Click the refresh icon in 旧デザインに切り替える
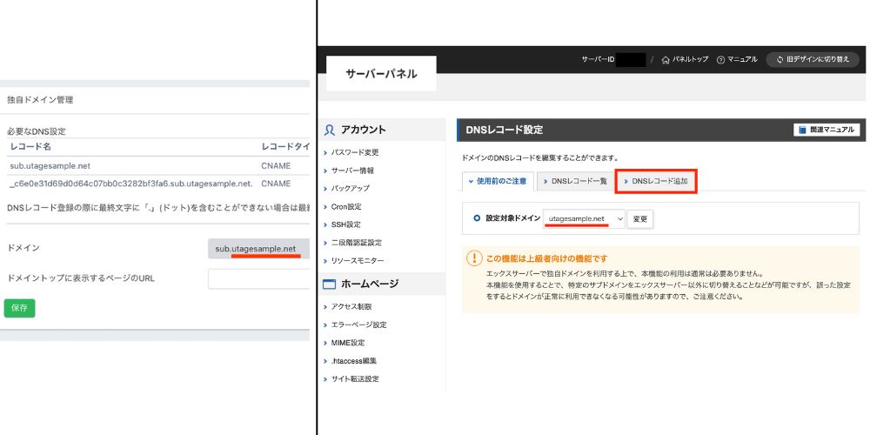 780,59
